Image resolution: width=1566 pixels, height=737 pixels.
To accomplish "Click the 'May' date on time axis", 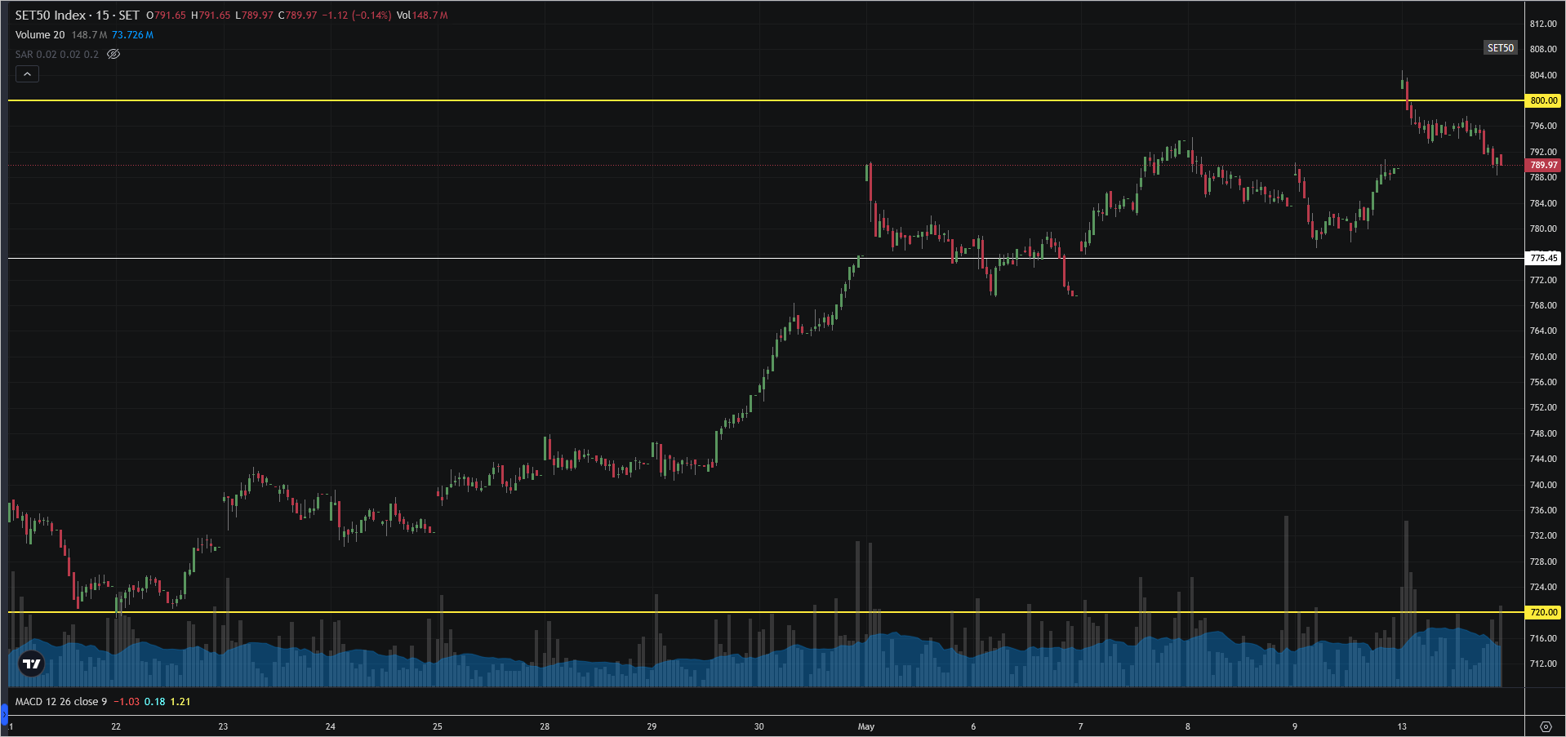I will pos(866,726).
